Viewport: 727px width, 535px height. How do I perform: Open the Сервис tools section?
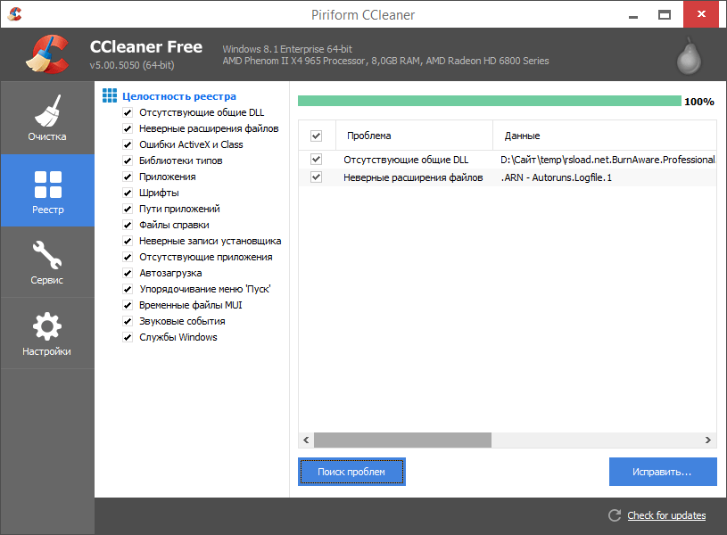46,261
